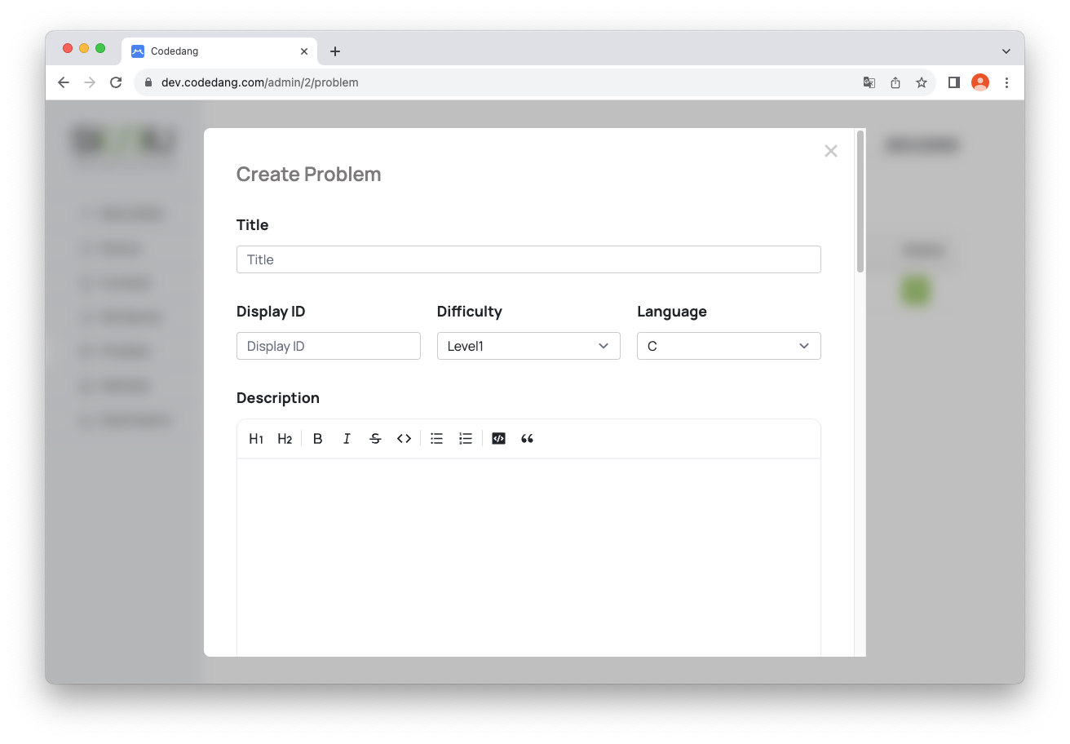This screenshot has width=1070, height=744.
Task: Select the Codedang browser tab
Action: tap(220, 51)
